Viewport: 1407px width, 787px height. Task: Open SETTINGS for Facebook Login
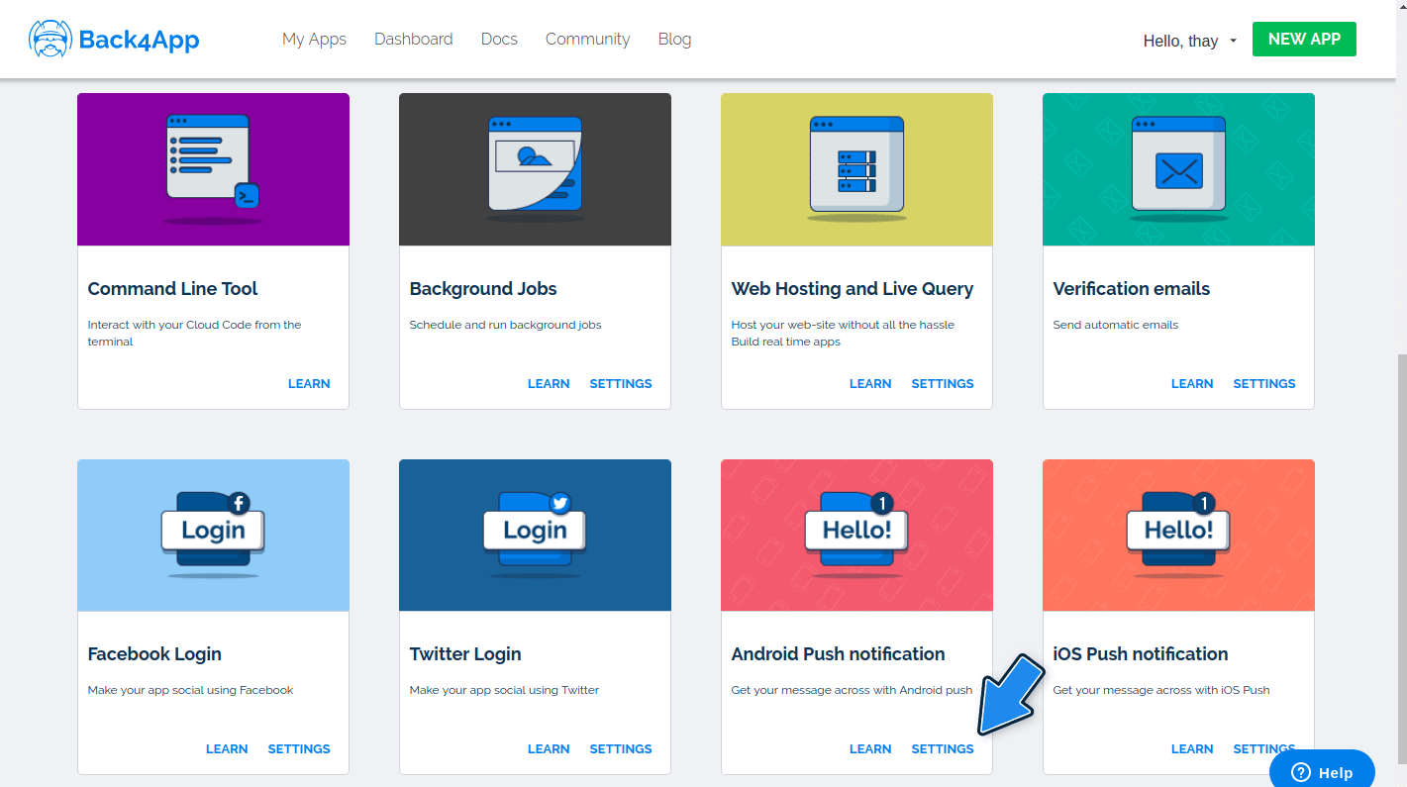pos(299,748)
